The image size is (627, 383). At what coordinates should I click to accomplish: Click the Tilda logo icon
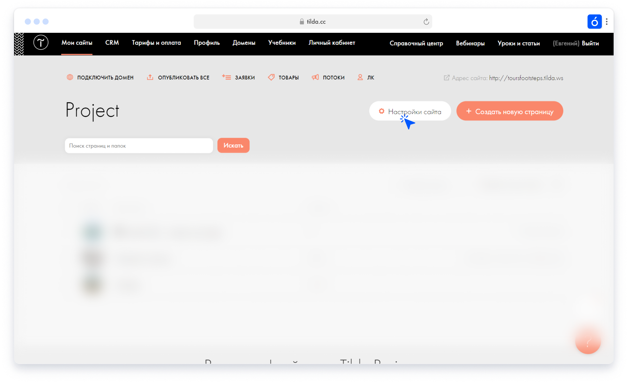pyautogui.click(x=41, y=42)
